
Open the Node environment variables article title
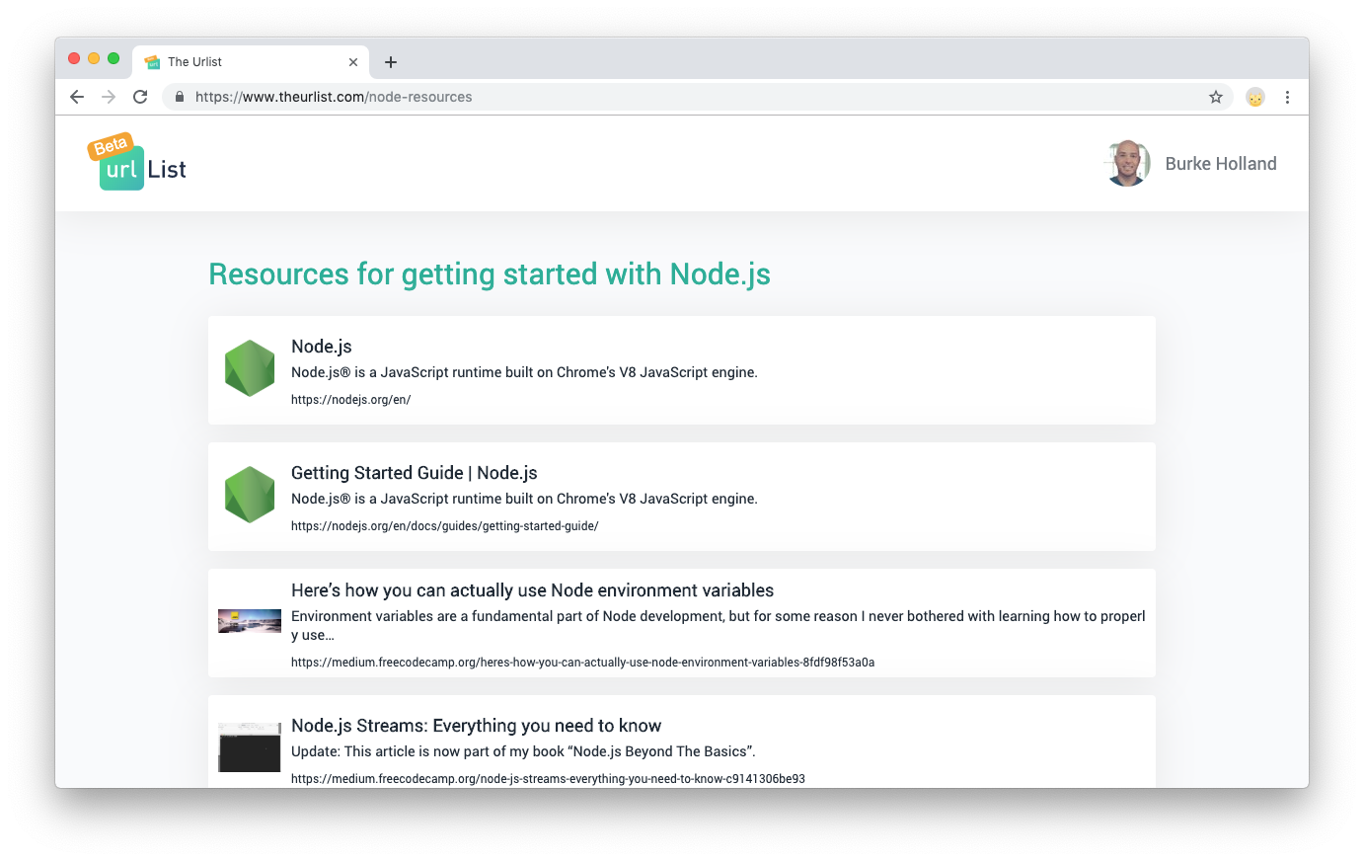tap(532, 590)
